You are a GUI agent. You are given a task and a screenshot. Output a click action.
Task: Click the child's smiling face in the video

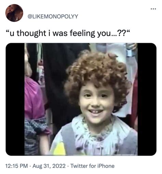click(96, 102)
